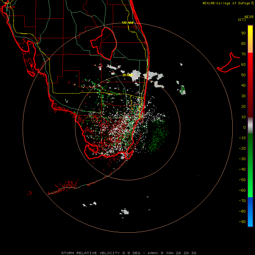Image resolution: width=255 pixels, height=255 pixels.
Task: Click the -20 value on velocity scale
Action: pyautogui.click(x=242, y=148)
